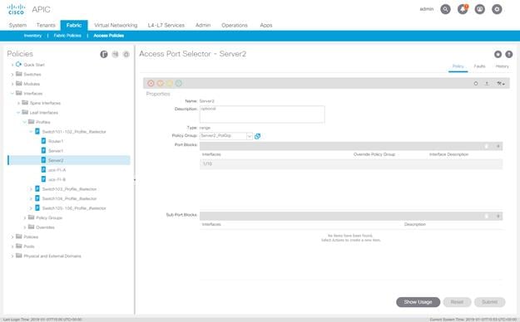Screen dimensions: 520x322
Task: Click the Description text field
Action: 262,115
